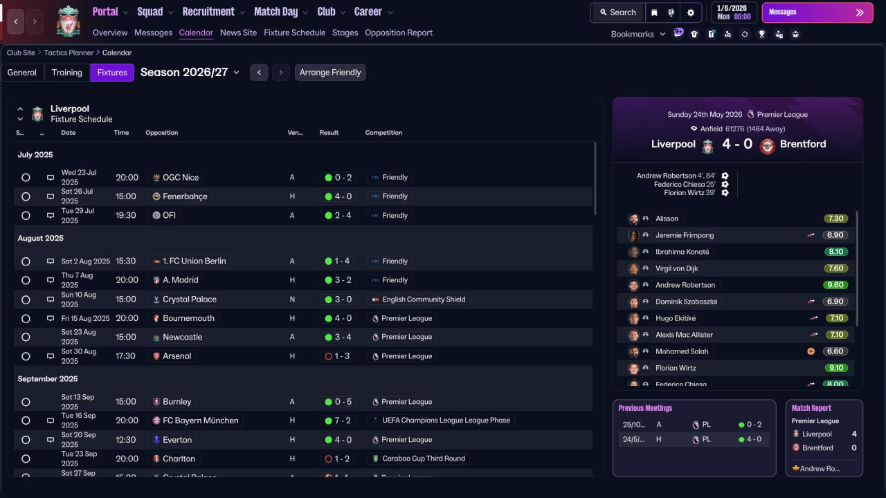The image size is (886, 498).
Task: Click Virgil van Dijk's player portrait
Action: [633, 268]
